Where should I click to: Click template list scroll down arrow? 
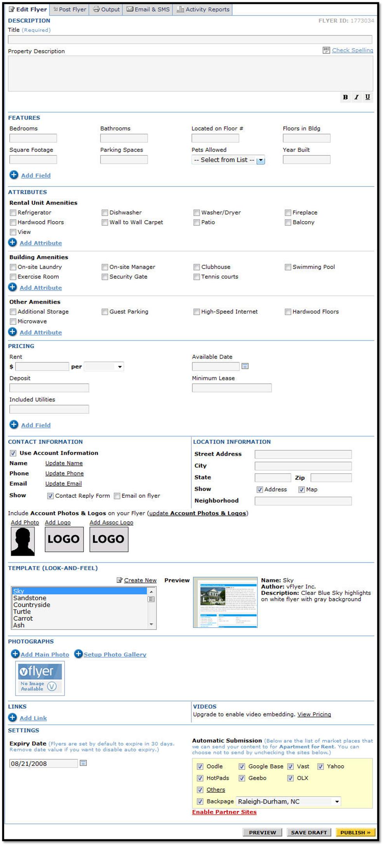click(x=151, y=624)
